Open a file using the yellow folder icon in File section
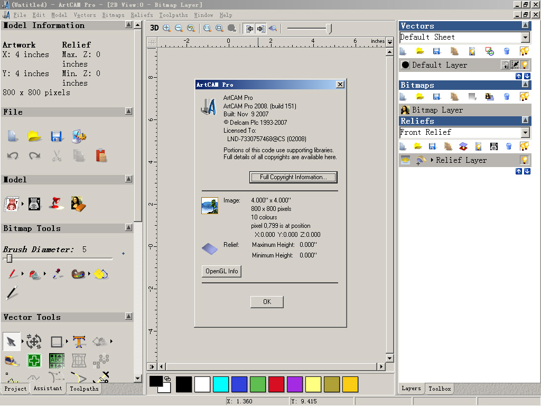Screen dimensions: 541x406 [34, 136]
